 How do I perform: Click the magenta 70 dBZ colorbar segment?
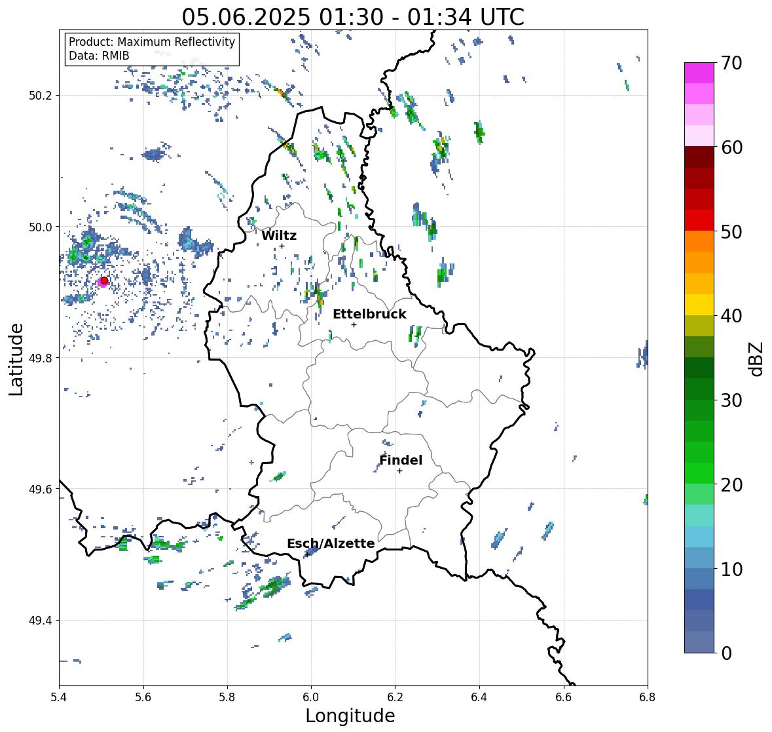point(699,73)
